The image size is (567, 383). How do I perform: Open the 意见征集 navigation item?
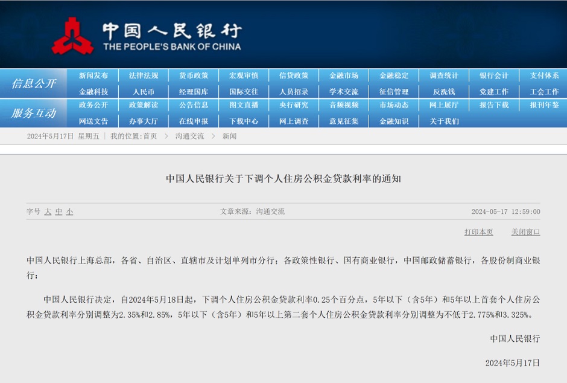(343, 121)
